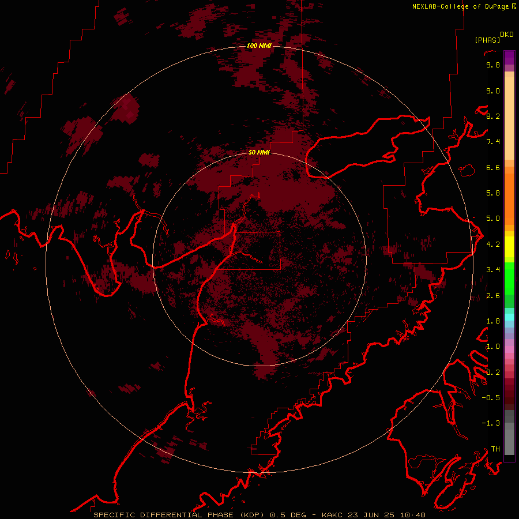Screen dimensions: 519x519
Task: Click the 2.6 scale value
Action: point(493,296)
